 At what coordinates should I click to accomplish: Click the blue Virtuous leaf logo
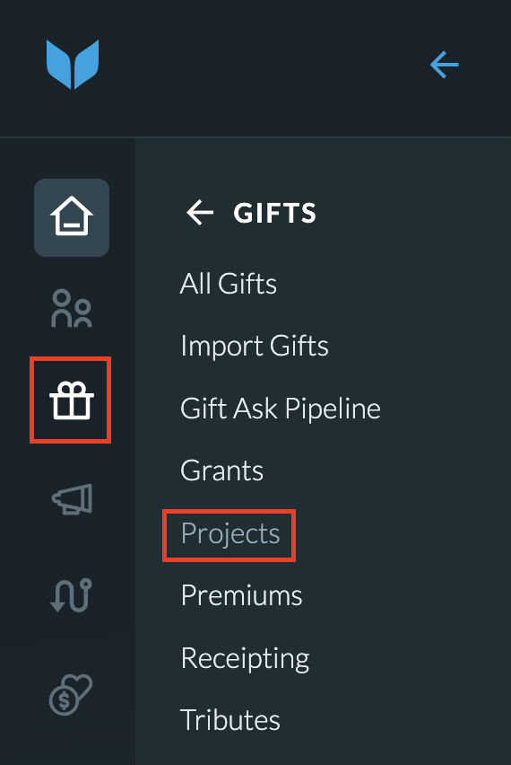73,65
